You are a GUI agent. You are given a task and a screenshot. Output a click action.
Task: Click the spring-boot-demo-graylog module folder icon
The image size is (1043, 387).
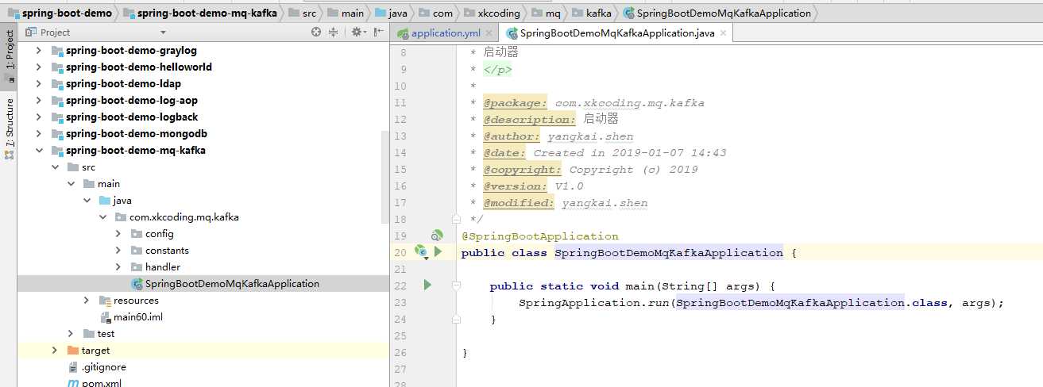pos(57,51)
